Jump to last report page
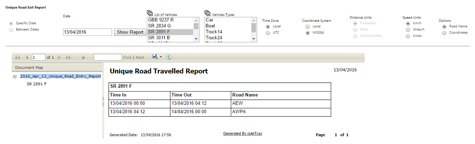This screenshot has width=475, height=144. point(68,58)
